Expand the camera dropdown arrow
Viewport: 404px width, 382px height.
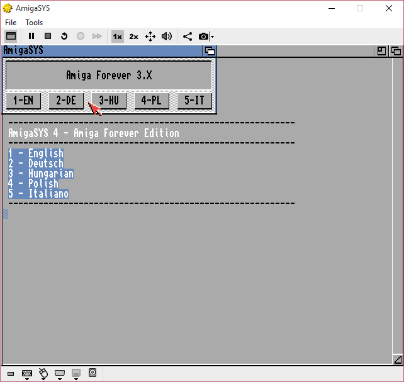212,37
